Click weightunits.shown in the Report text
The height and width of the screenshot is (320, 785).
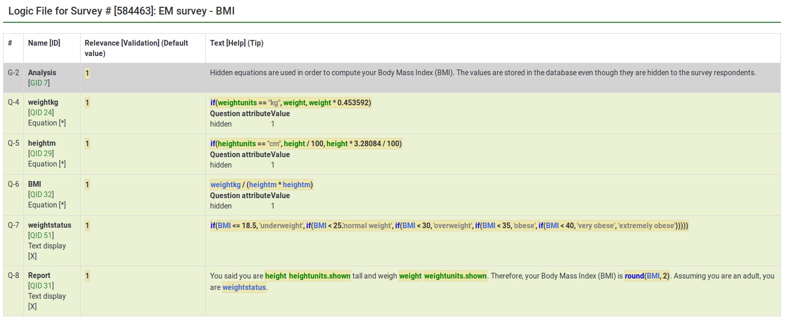pyautogui.click(x=455, y=276)
